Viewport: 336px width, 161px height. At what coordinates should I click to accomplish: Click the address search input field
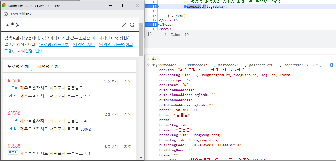[62, 25]
